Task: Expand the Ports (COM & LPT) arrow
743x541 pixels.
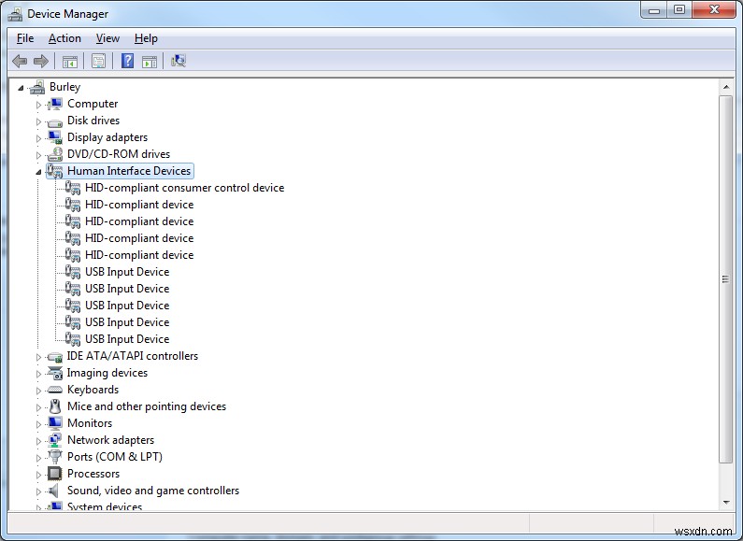Action: coord(38,458)
